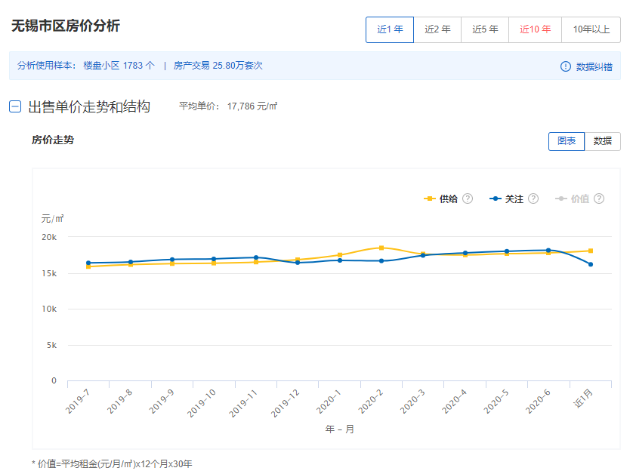Select the 近1年 time range tab
The height and width of the screenshot is (471, 633).
point(390,30)
